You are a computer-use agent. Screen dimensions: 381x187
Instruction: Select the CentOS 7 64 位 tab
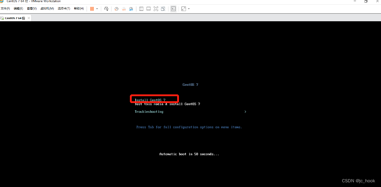click(15, 18)
